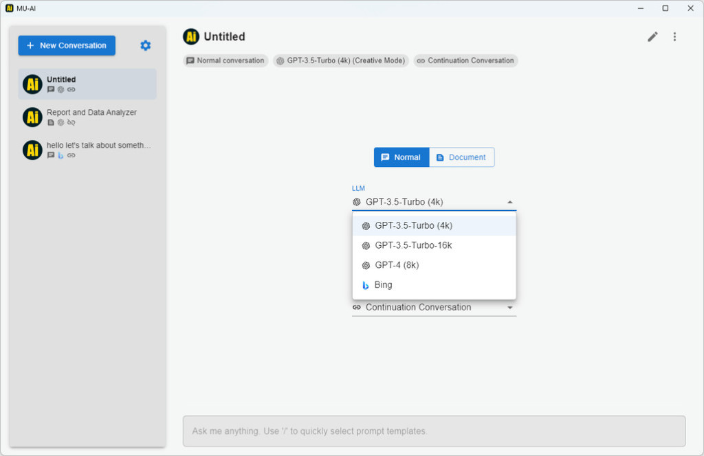704x456 pixels.
Task: Select the Untitled conversation in sidebar
Action: (87, 84)
